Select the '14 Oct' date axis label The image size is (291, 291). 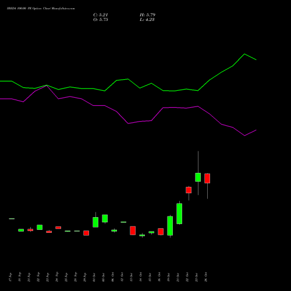click(141, 277)
